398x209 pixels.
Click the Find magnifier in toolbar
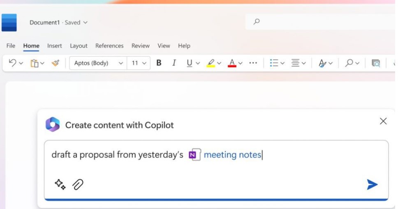pyautogui.click(x=349, y=63)
